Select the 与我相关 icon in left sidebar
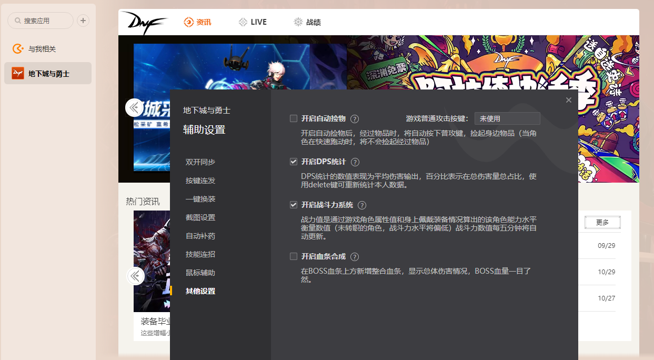This screenshot has height=360, width=654. 15,49
